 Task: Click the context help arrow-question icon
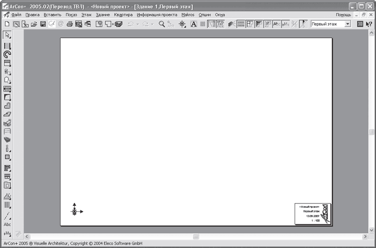(369, 24)
